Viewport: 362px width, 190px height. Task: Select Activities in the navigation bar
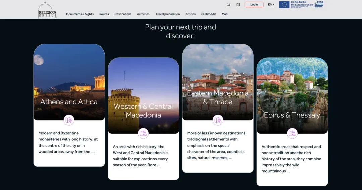click(x=143, y=14)
